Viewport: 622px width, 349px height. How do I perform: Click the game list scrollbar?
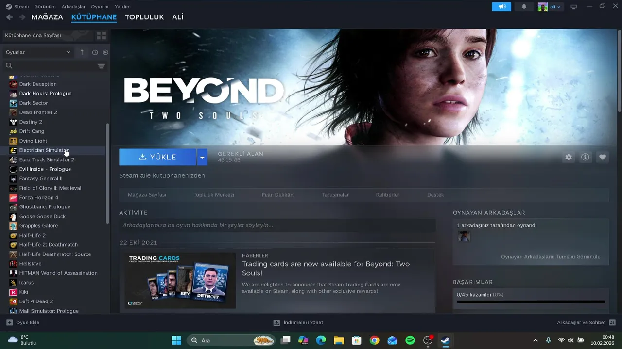pos(107,174)
